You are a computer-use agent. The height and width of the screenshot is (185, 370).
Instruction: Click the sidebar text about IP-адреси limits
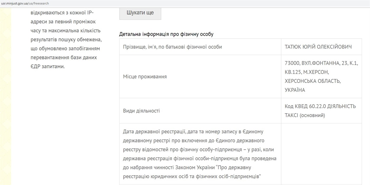tap(66, 40)
